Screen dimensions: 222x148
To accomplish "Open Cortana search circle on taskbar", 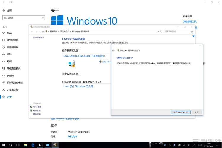I will [11, 145].
